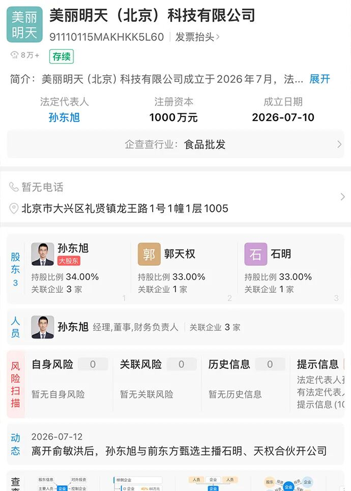Open 石明's purple avatar icon

pos(256,254)
